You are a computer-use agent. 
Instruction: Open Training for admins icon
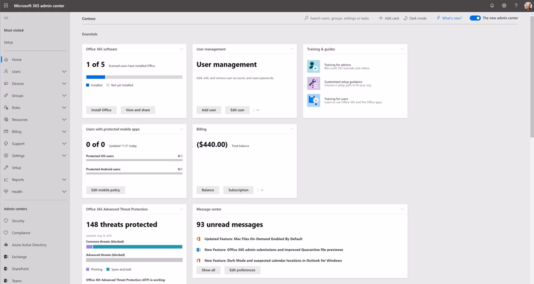tap(313, 66)
